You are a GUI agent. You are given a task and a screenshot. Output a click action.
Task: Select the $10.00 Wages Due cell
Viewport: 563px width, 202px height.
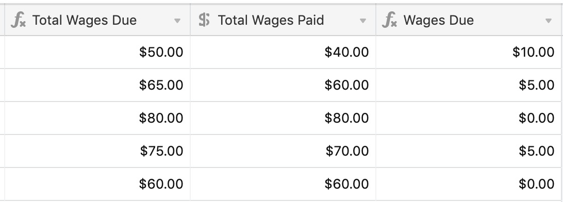pos(469,52)
